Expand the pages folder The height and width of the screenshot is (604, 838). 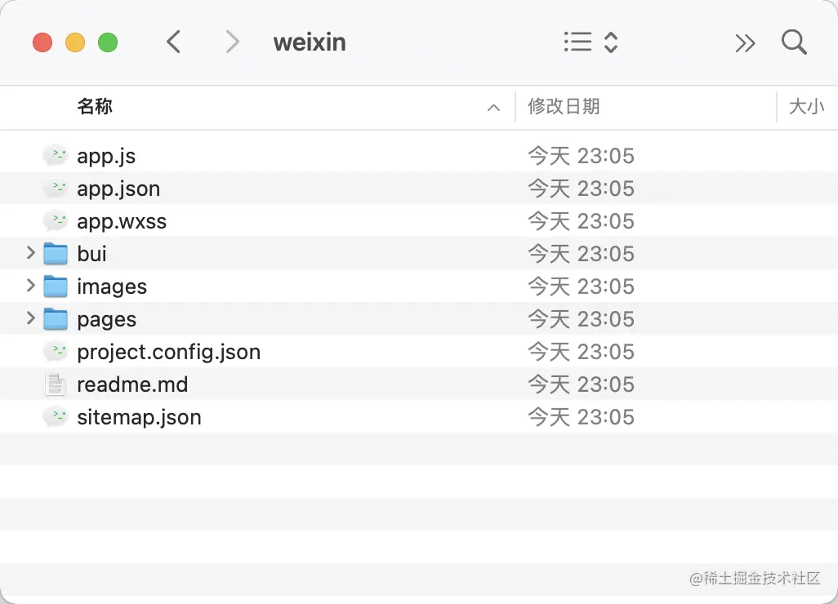click(30, 318)
